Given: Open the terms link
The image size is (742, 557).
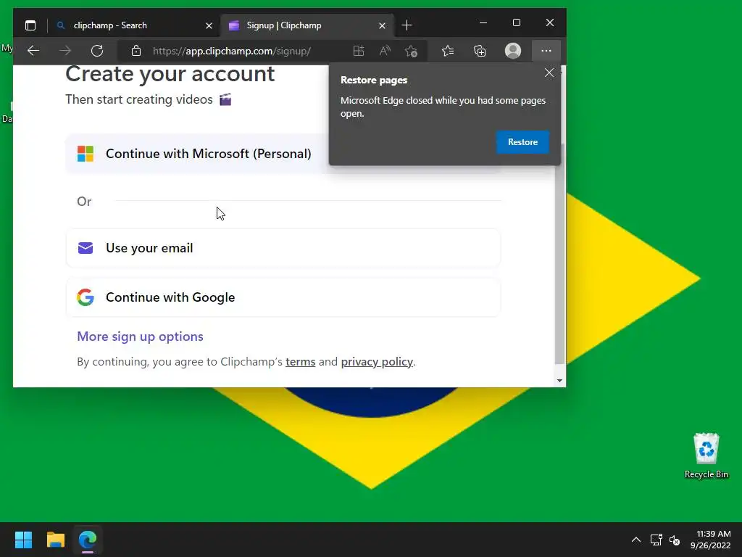Looking at the screenshot, I should coord(301,362).
